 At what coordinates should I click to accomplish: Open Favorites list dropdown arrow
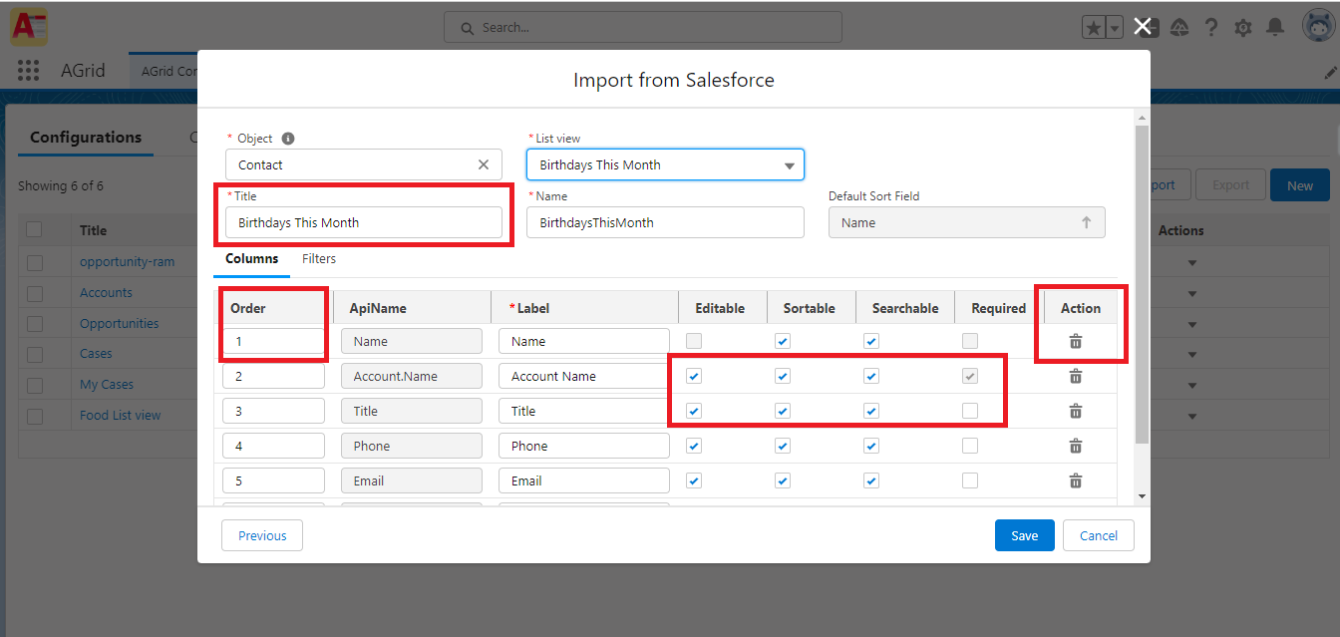click(x=1115, y=28)
